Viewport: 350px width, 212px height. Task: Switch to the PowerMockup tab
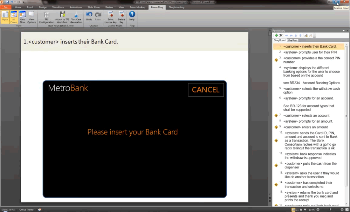pos(138,7)
